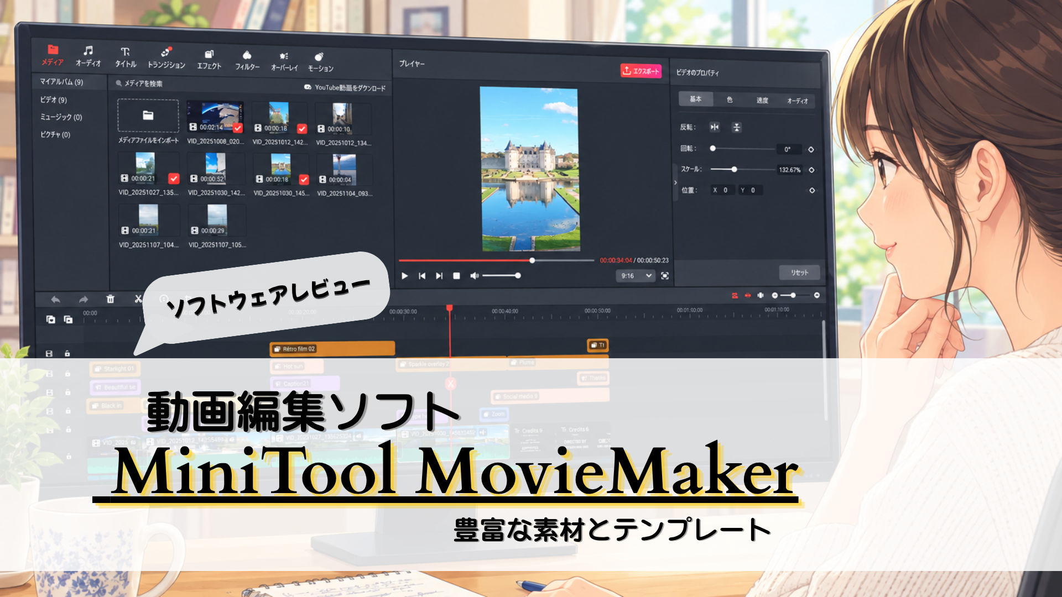Switch to the 色 color tab
1062x597 pixels.
[730, 99]
